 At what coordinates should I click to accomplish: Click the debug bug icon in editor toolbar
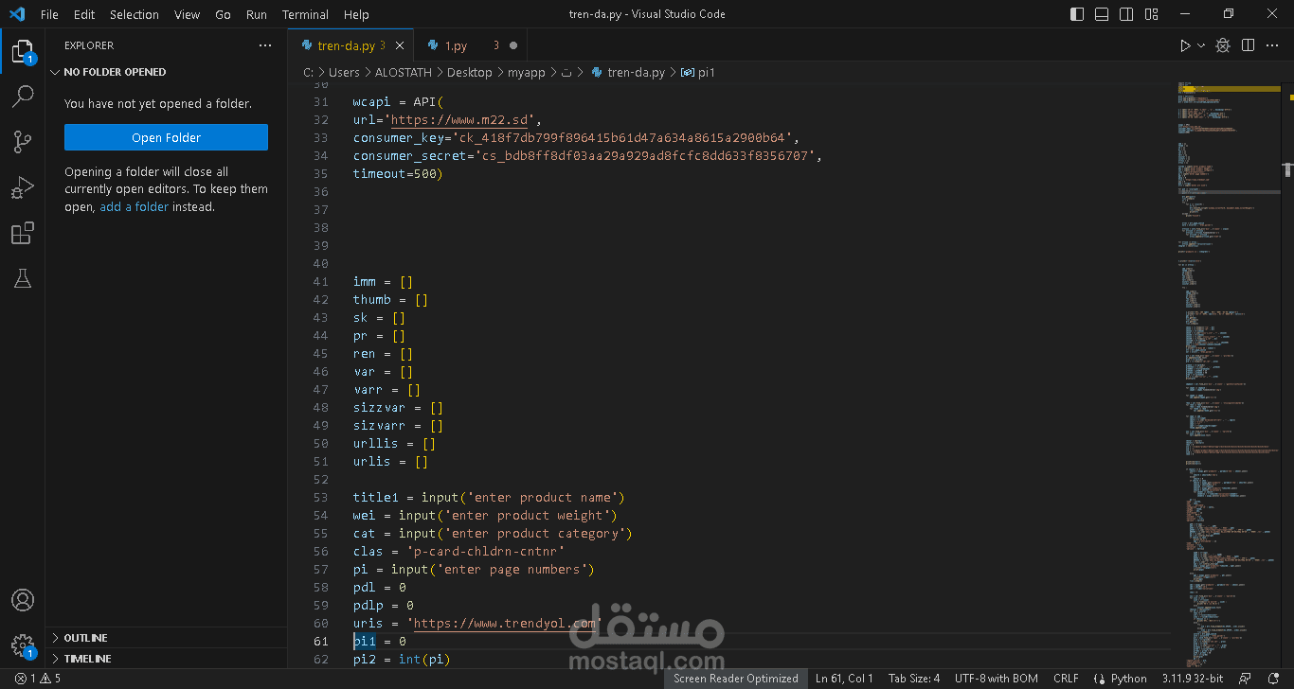click(1223, 45)
